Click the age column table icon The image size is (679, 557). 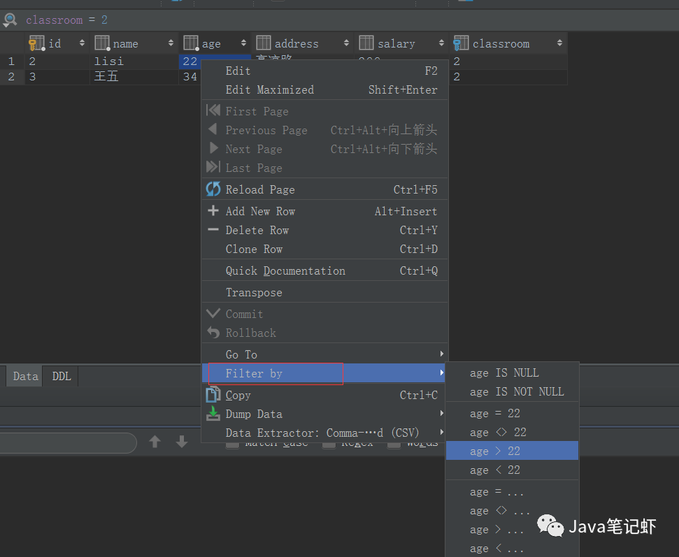coord(191,43)
